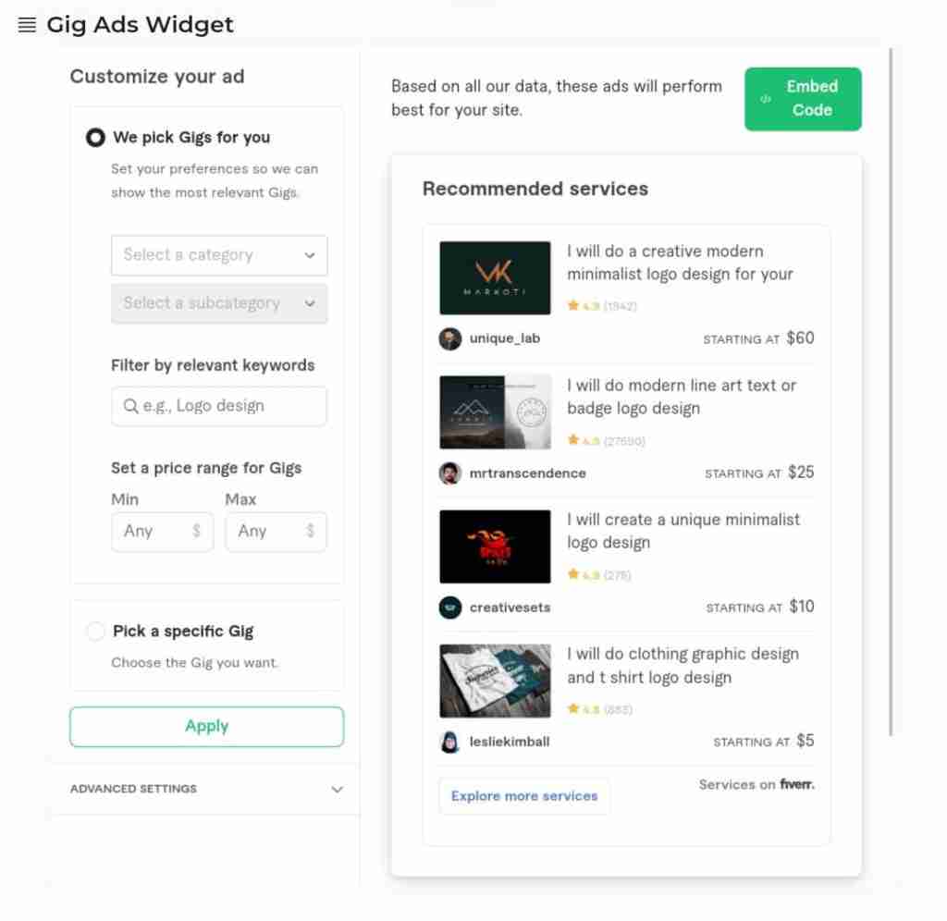Click lesliekimball seller avatar
This screenshot has width=947, height=921.
[450, 742]
